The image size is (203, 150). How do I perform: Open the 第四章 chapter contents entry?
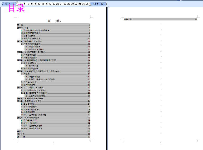(54, 60)
